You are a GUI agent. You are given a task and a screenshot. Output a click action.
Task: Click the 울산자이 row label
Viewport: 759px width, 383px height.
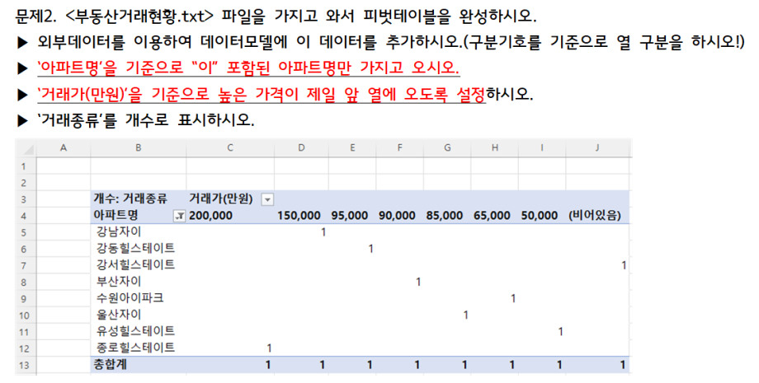119,315
